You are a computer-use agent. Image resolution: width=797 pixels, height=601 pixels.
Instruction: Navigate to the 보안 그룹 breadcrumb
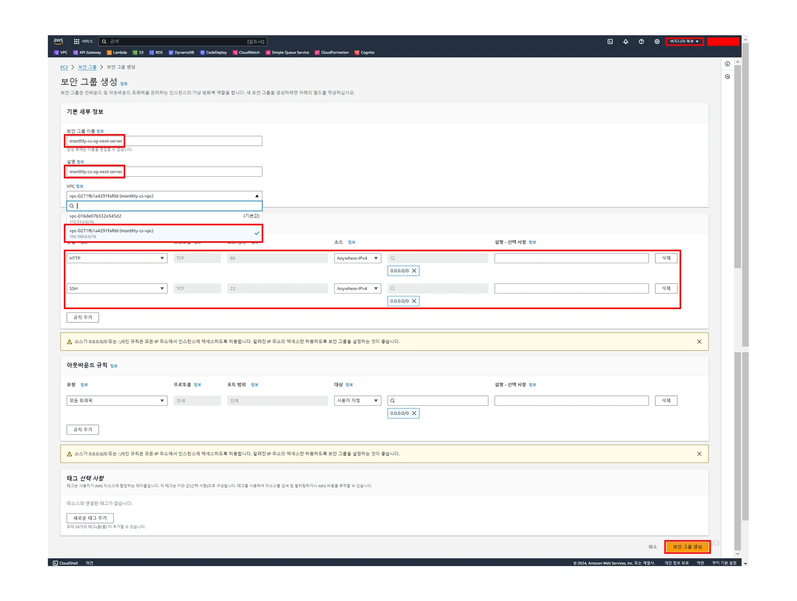87,67
